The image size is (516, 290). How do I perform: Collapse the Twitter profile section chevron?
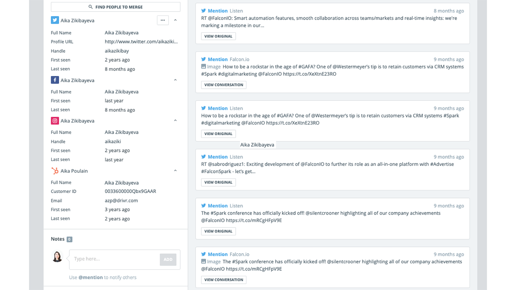pyautogui.click(x=175, y=20)
